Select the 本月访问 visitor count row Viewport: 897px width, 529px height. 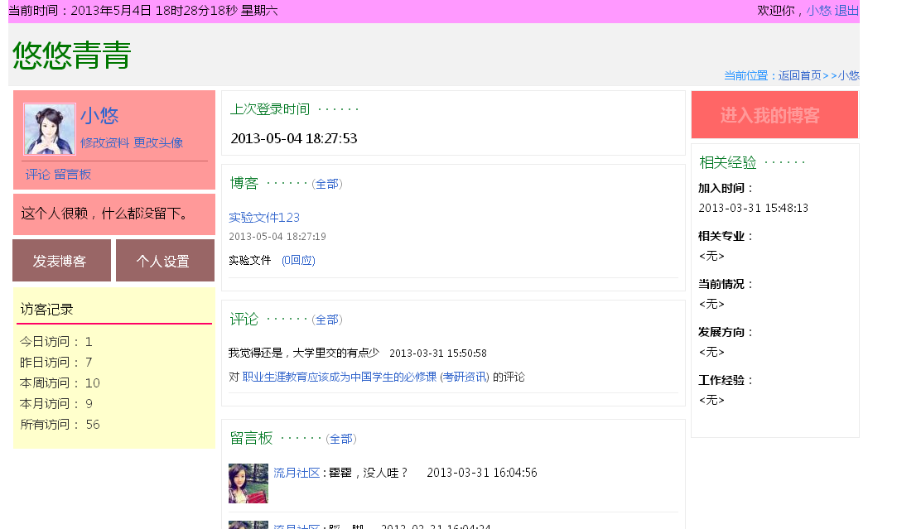pyautogui.click(x=56, y=404)
